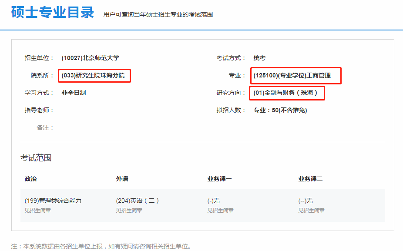This screenshot has height=251, width=403.
Task: Click the 指导老师 field label
Action: click(x=39, y=110)
